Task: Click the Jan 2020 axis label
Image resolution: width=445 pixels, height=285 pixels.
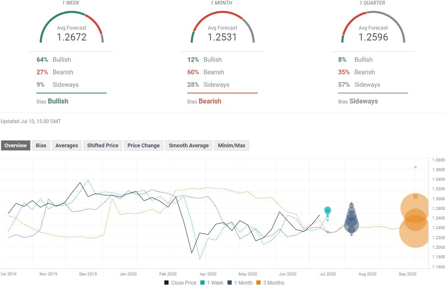Action: click(x=128, y=274)
